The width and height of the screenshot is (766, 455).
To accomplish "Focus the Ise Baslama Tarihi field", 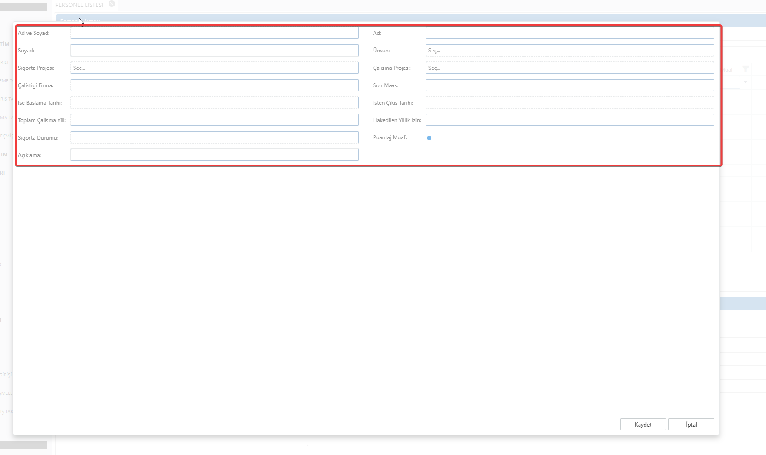I will 214,103.
